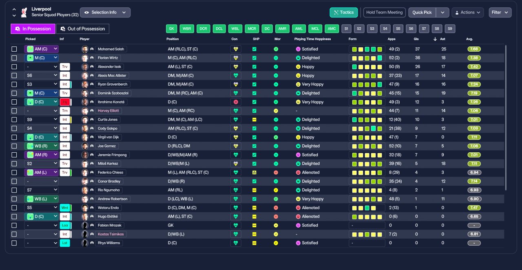Open the Filter dropdown
The image size is (522, 270).
click(x=500, y=12)
